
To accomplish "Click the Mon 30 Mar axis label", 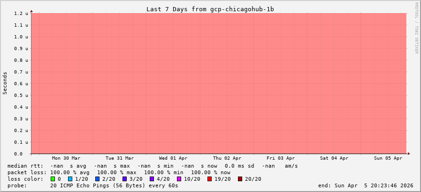I will click(x=66, y=158).
